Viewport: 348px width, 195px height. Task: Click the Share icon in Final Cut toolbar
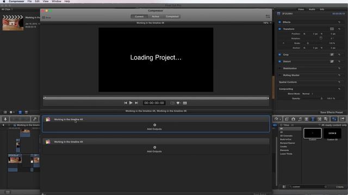(x=342, y=119)
